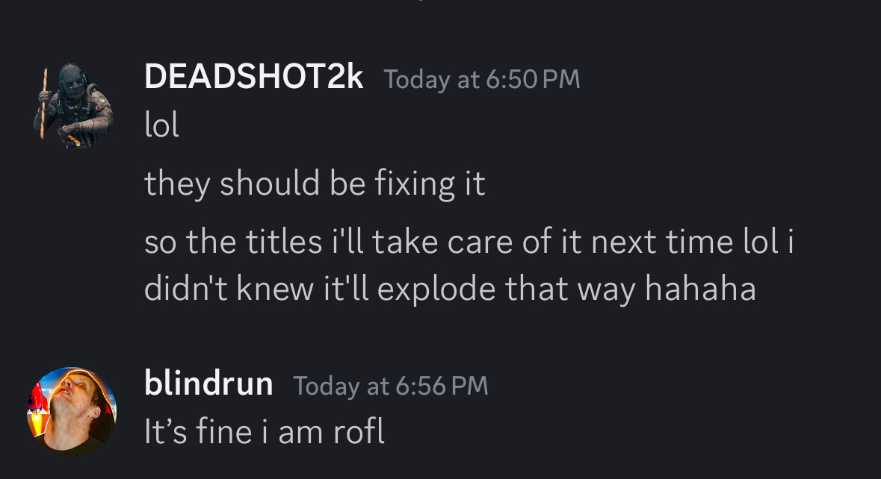Open blindrun's circular profile picture
This screenshot has width=881, height=479.
[72, 411]
